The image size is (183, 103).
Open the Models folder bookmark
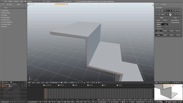pyautogui.click(x=75, y=85)
